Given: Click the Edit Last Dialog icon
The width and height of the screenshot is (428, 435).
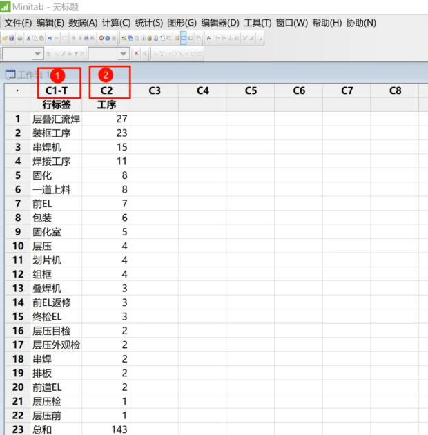Looking at the screenshot, I should tap(65, 38).
